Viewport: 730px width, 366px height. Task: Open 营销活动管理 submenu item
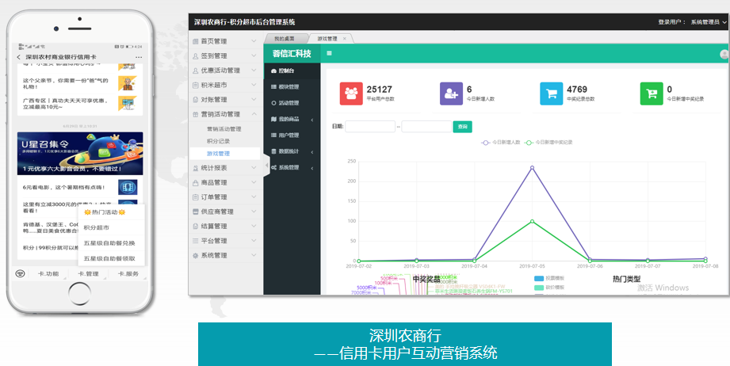pyautogui.click(x=224, y=129)
